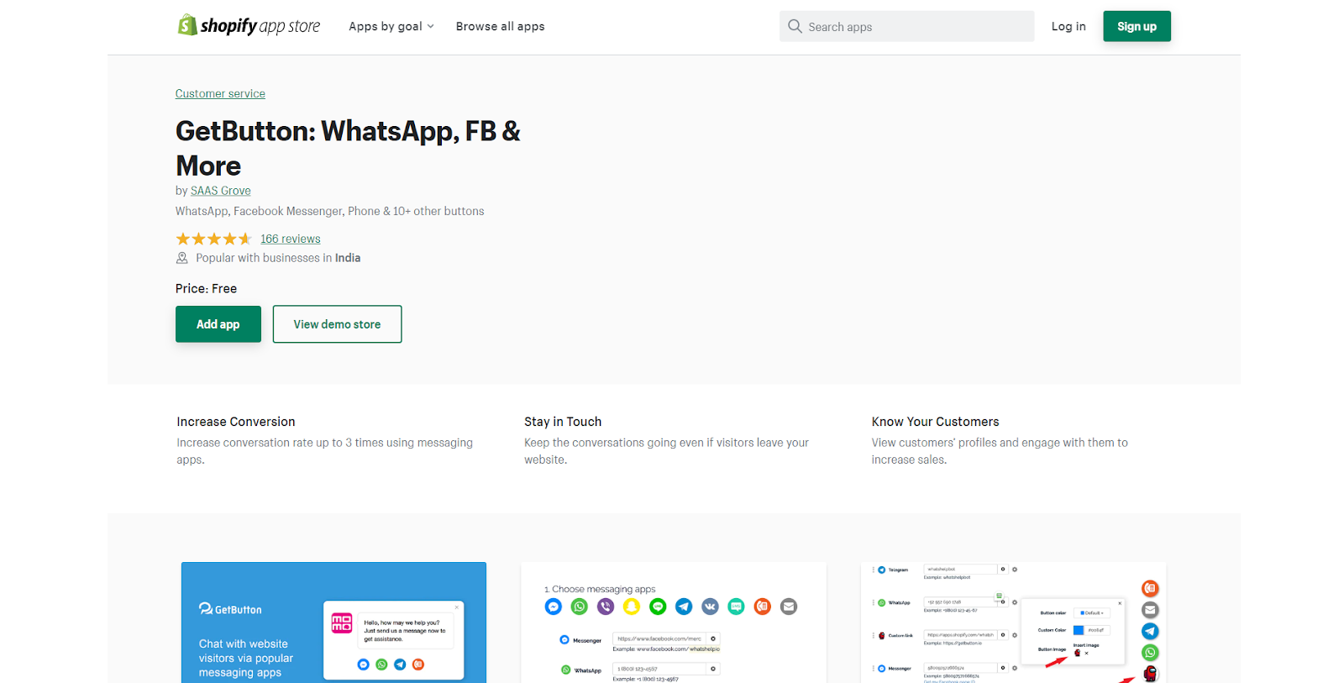The height and width of the screenshot is (683, 1344).
Task: Click WhatsApp icon in Choose messaging apps row
Action: (x=580, y=607)
